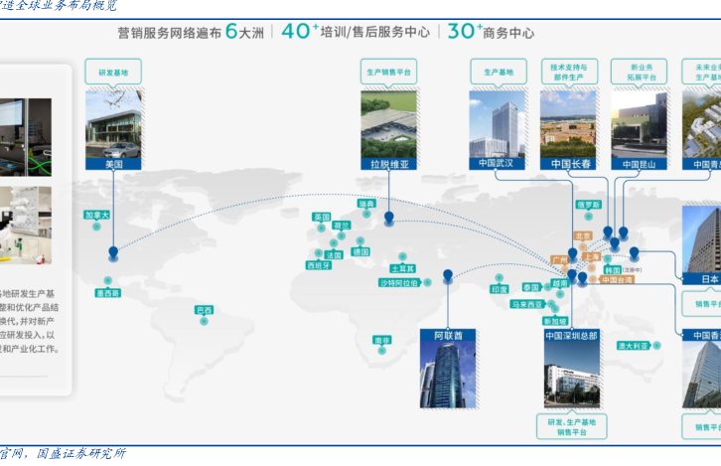The height and width of the screenshot is (466, 721).
Task: Select the green dot marker below 墨西哥
Action: point(107,281)
